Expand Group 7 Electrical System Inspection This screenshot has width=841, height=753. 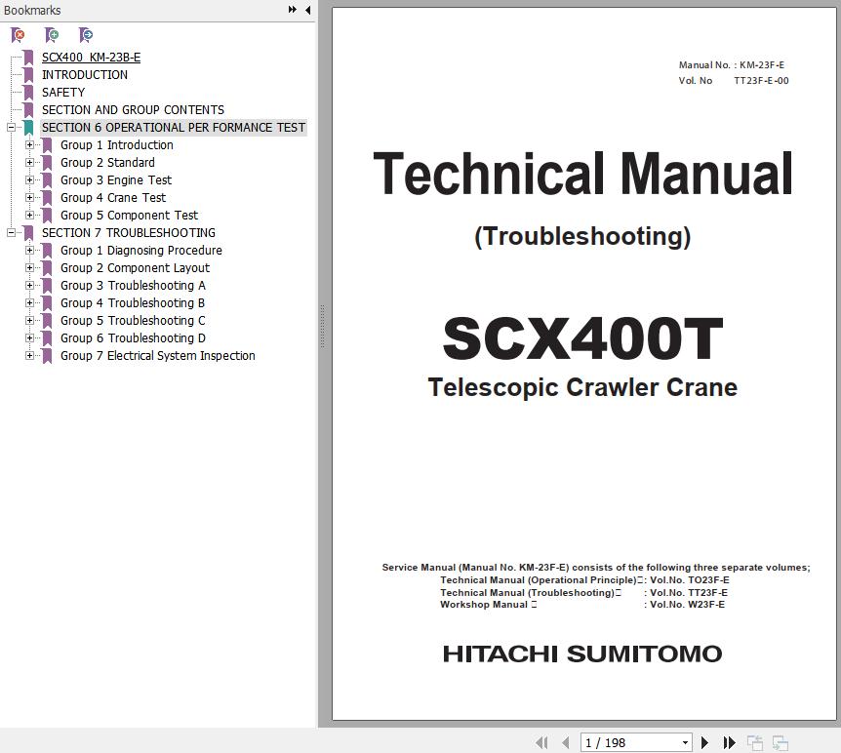point(29,356)
